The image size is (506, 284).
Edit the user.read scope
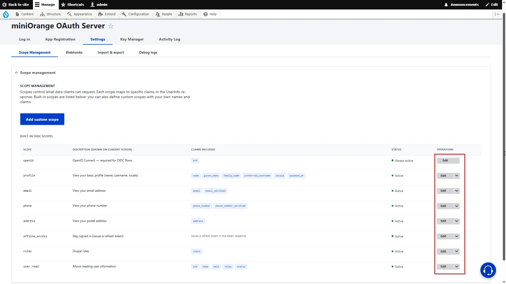click(x=445, y=267)
